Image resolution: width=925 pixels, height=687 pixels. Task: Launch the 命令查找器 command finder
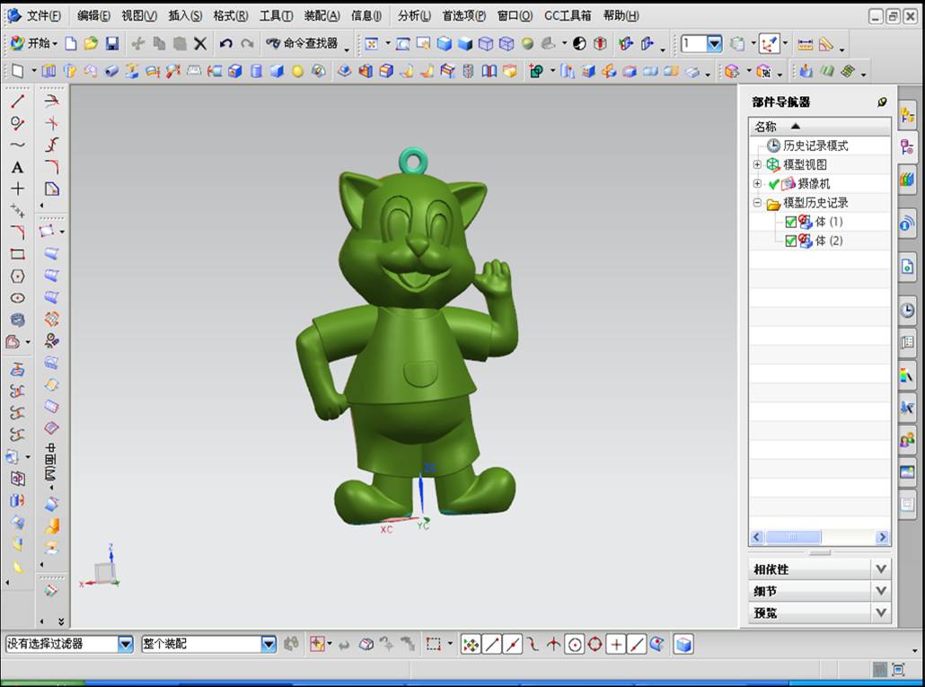tap(302, 43)
